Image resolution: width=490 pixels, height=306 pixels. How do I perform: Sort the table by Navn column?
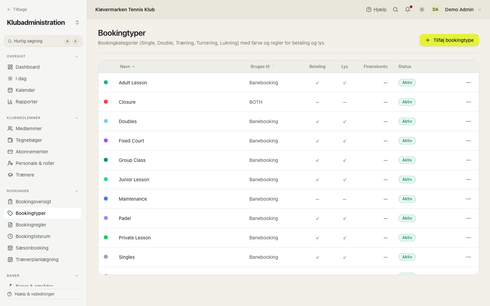(128, 67)
